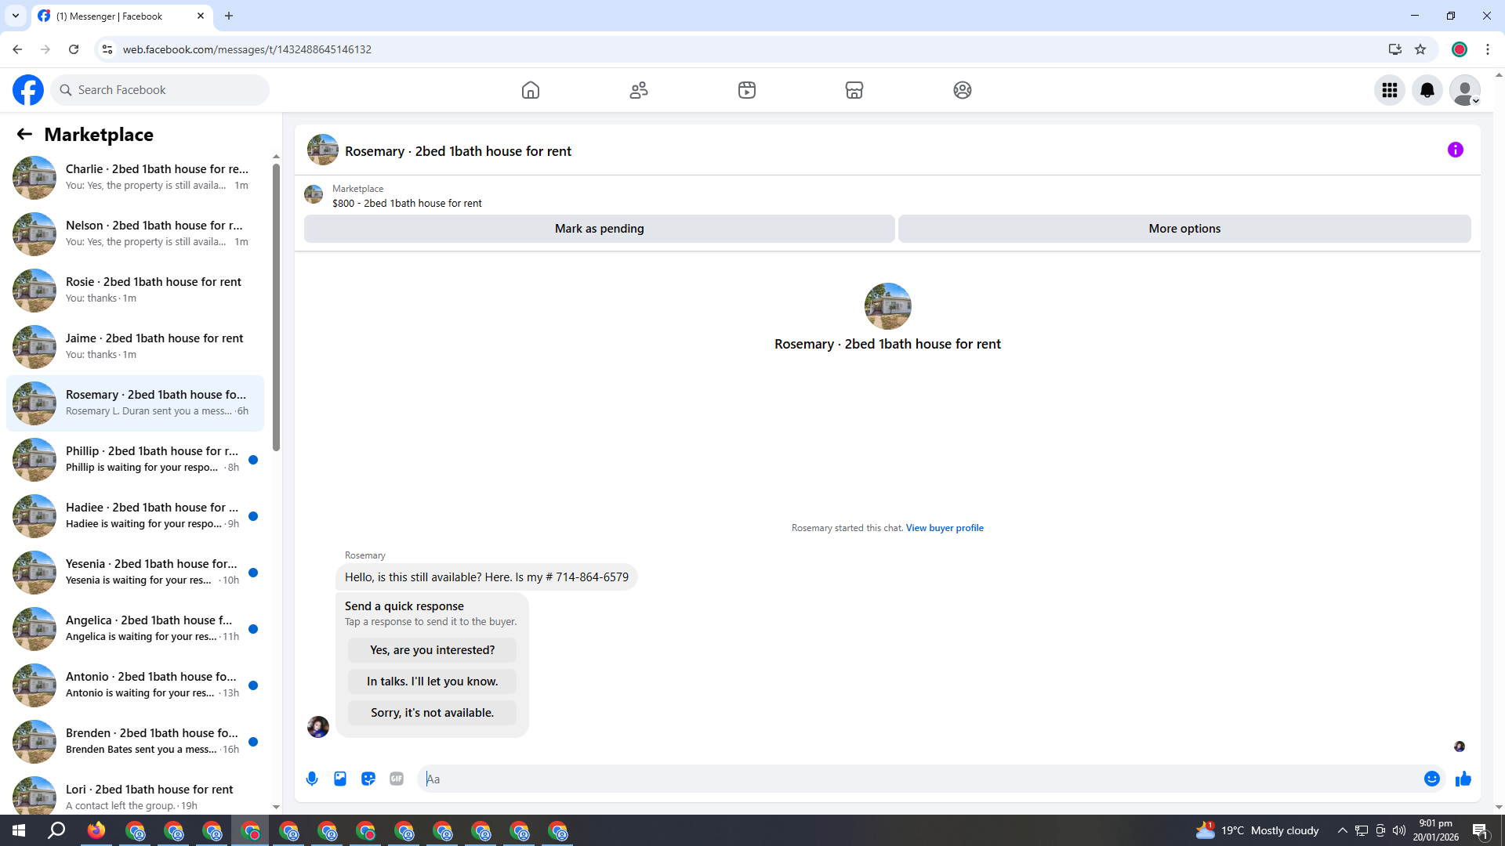This screenshot has width=1505, height=846.
Task: Open the Chrome three-dot menu
Action: pos(1488,49)
